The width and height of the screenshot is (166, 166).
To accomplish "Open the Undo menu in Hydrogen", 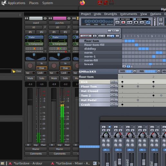I will [97, 14].
